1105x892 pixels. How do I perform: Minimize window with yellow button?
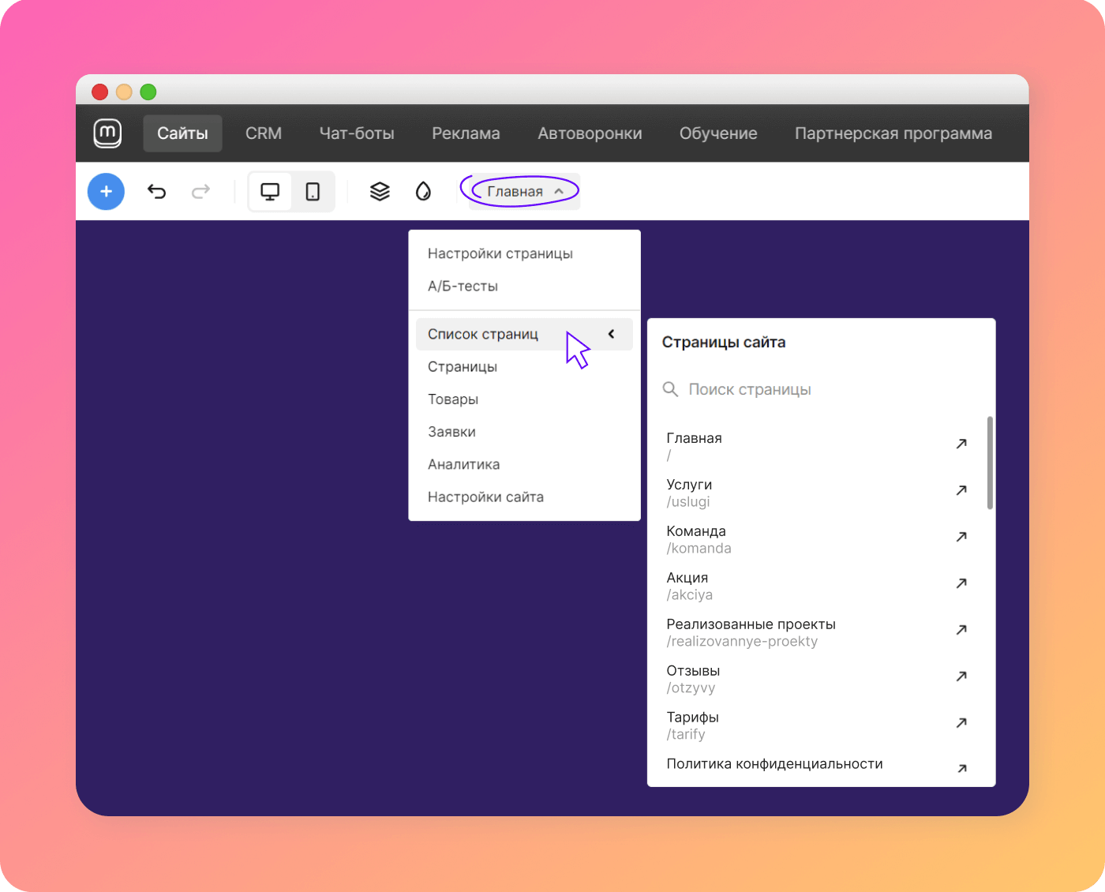tap(124, 92)
